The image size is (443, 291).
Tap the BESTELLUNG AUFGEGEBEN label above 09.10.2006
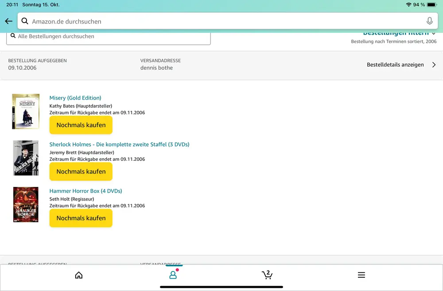[38, 61]
